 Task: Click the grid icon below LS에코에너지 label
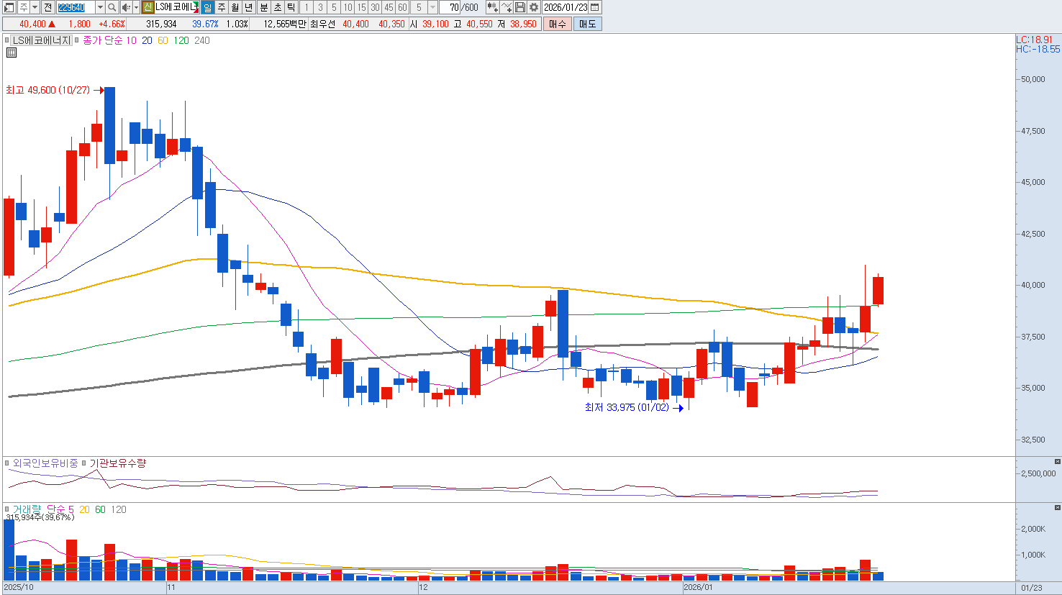click(x=12, y=53)
